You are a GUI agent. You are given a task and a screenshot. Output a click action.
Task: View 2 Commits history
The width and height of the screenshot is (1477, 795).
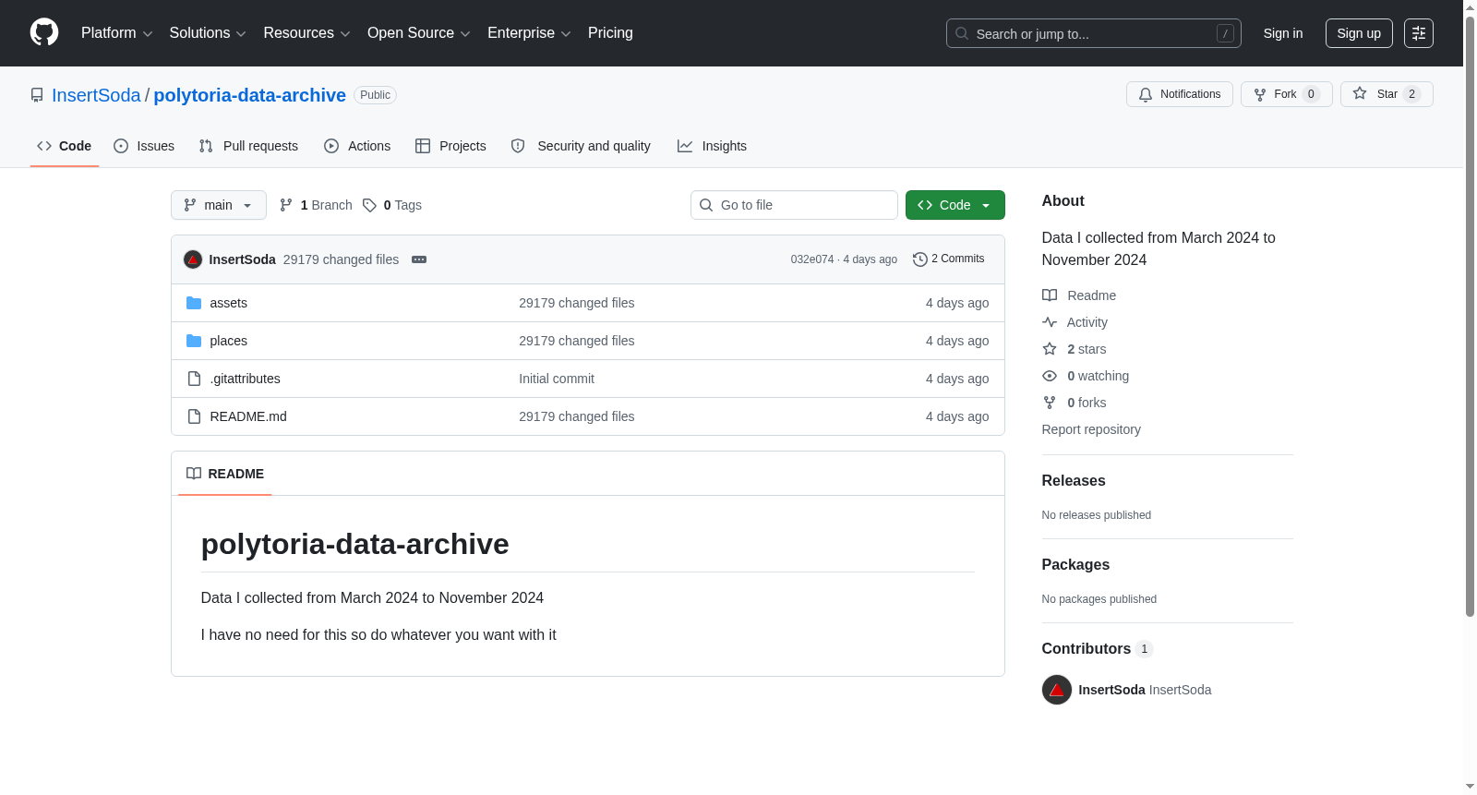pos(949,259)
